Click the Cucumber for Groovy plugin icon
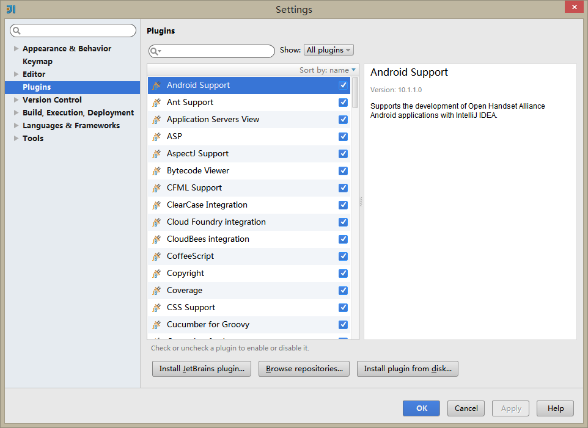The width and height of the screenshot is (588, 428). (156, 325)
